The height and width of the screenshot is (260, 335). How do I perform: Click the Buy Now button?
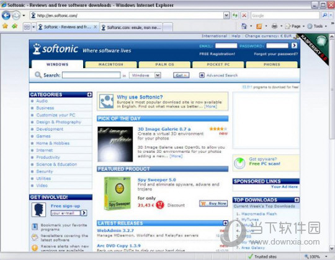pos(213,204)
